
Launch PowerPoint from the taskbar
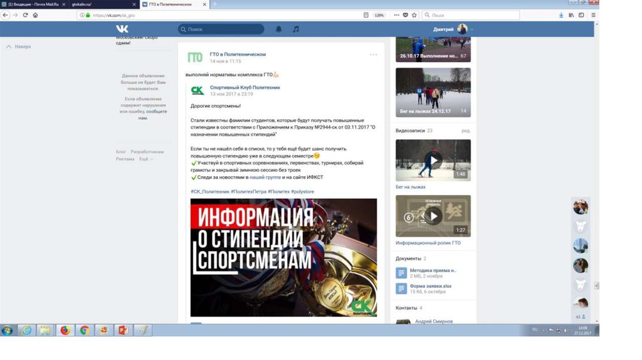coord(124,330)
